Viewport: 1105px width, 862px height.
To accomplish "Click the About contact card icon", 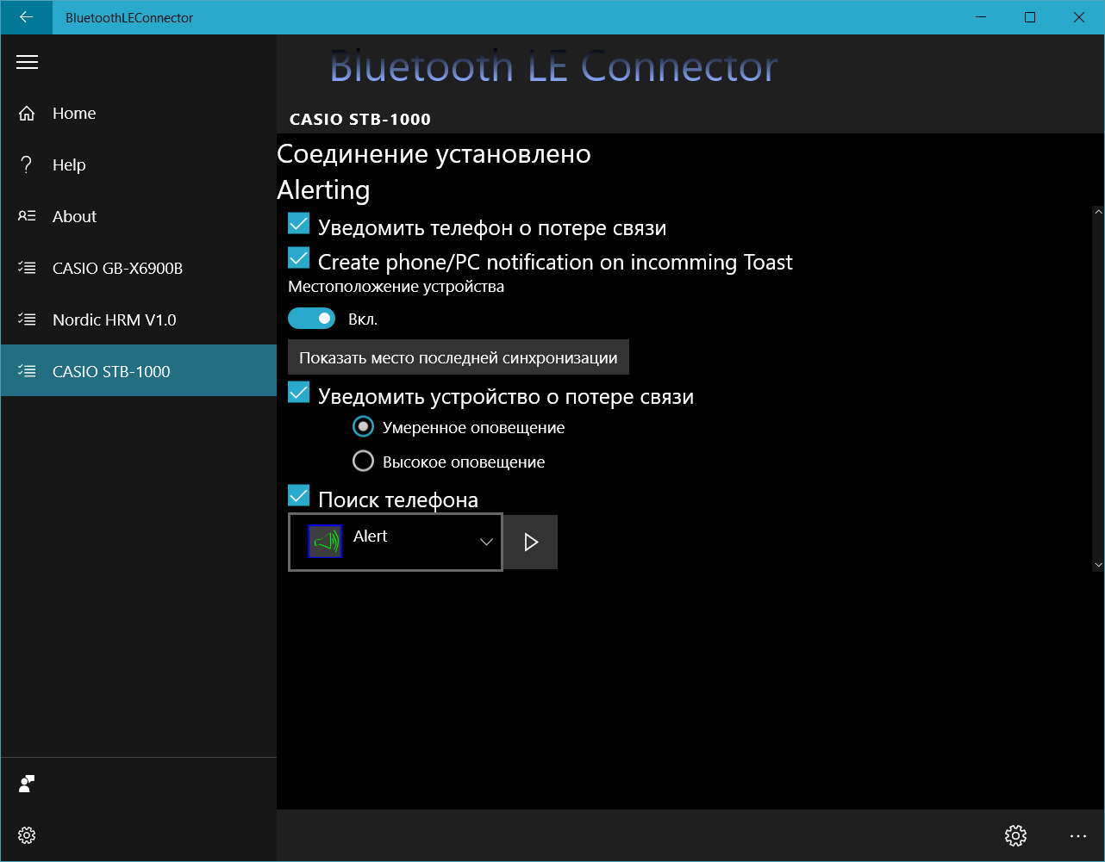I will click(x=27, y=216).
